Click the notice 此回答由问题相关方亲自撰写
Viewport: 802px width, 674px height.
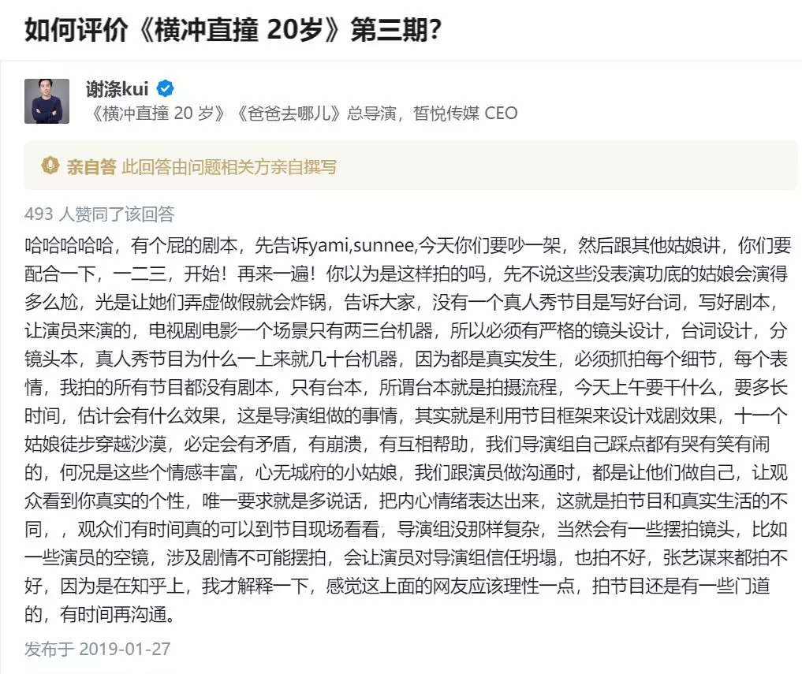[229, 166]
